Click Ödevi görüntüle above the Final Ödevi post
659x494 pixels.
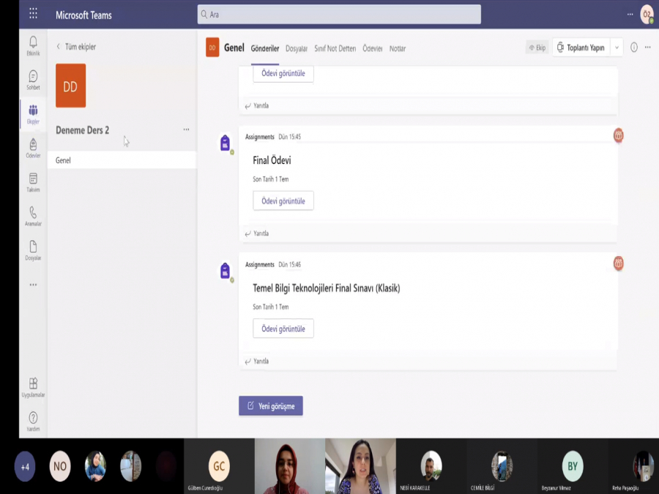pyautogui.click(x=283, y=73)
